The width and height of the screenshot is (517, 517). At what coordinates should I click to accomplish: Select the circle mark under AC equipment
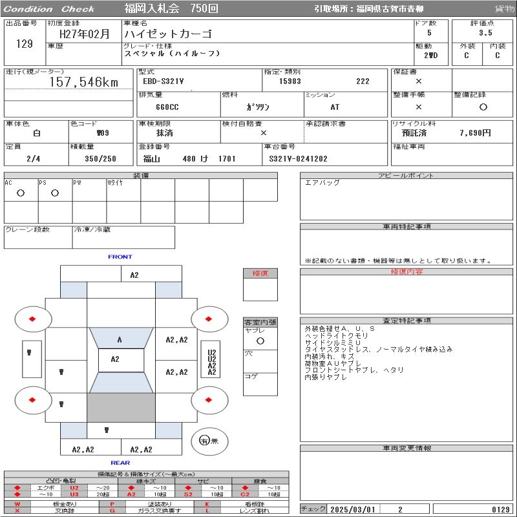point(21,193)
